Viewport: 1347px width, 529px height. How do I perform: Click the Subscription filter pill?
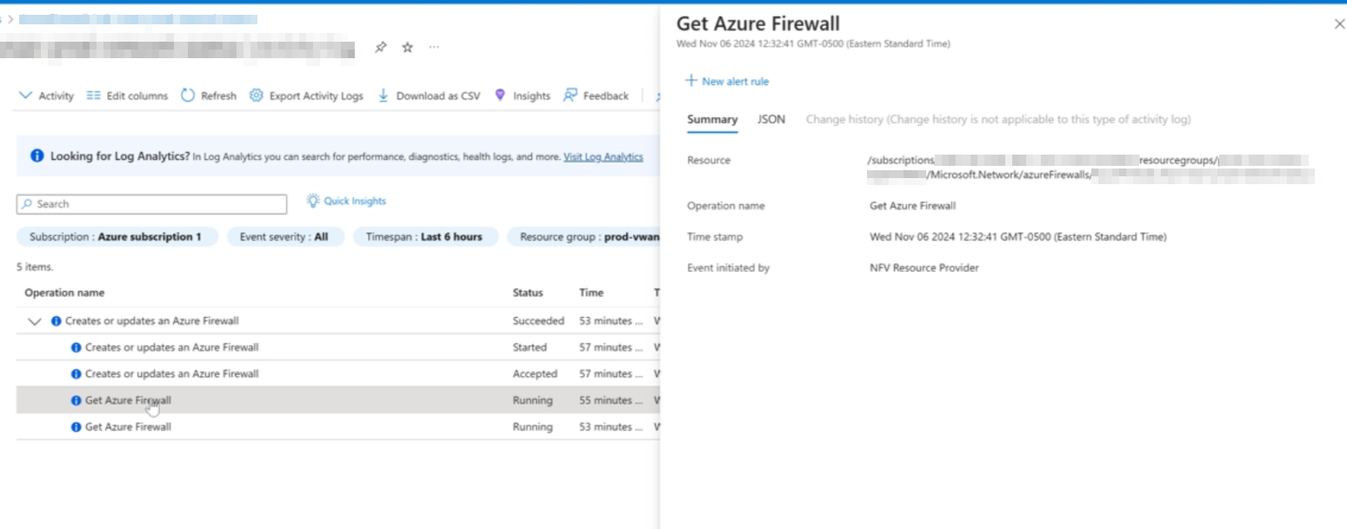tap(116, 237)
